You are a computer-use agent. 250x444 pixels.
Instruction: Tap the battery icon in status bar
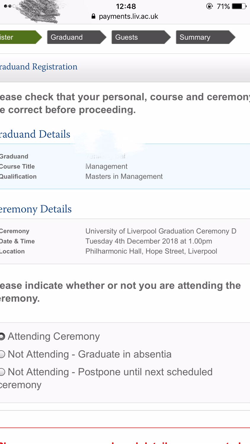239,6
